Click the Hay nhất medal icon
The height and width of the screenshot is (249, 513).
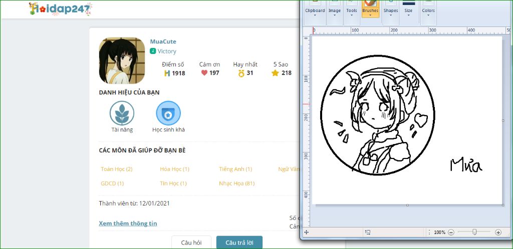pos(241,73)
